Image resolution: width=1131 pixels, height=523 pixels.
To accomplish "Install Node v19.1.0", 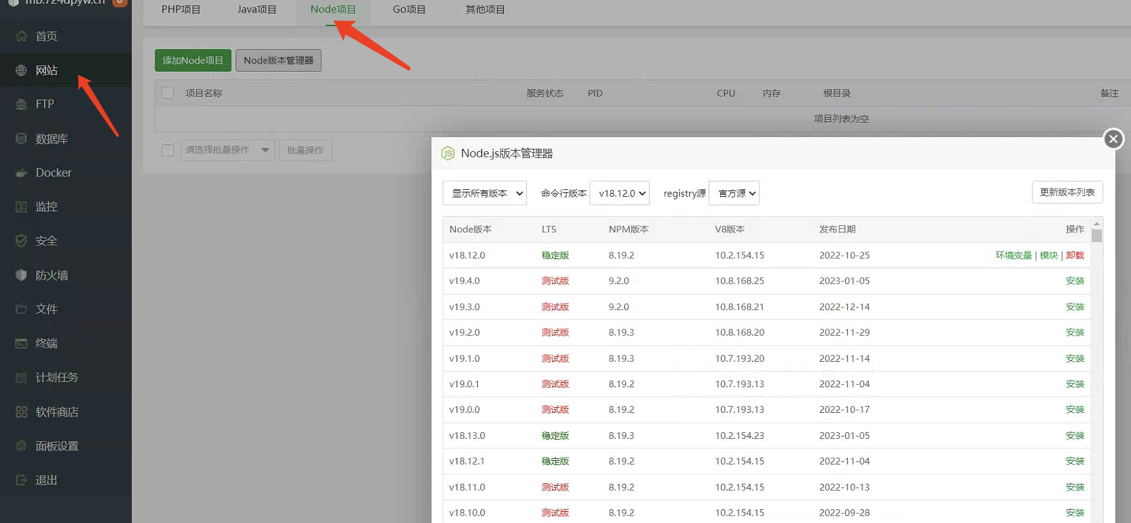I will pos(1075,359).
